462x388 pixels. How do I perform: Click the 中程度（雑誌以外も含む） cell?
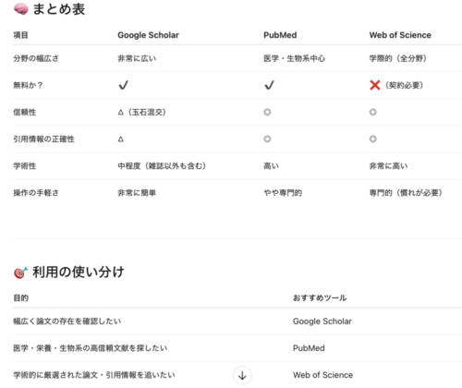pyautogui.click(x=162, y=166)
